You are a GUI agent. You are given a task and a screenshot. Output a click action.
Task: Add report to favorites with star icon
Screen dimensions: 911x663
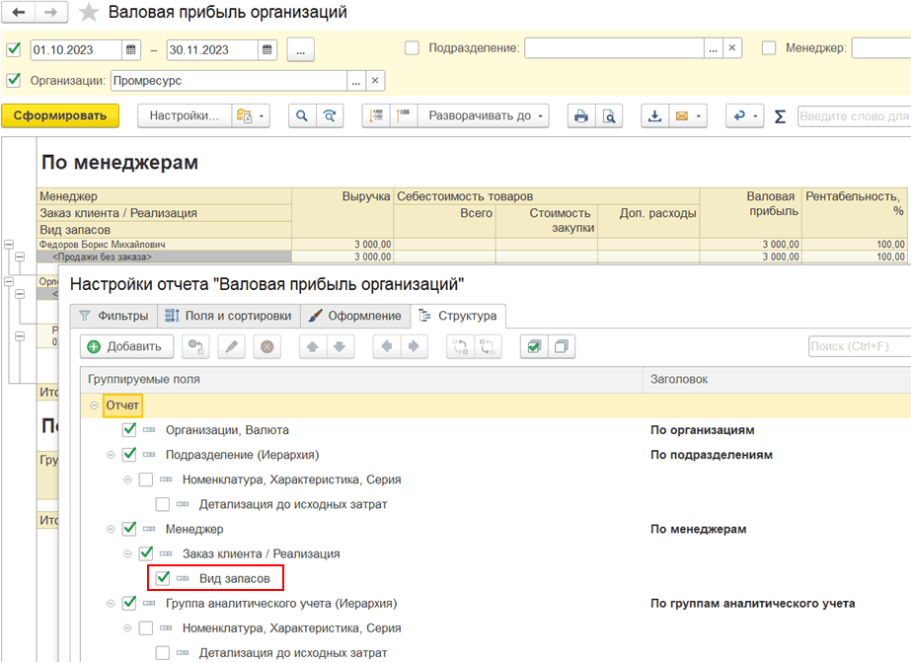tap(88, 12)
